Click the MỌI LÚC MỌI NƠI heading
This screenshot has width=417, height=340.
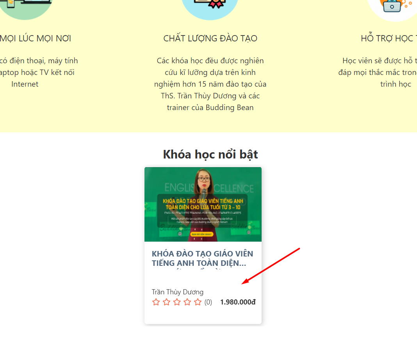click(x=36, y=39)
